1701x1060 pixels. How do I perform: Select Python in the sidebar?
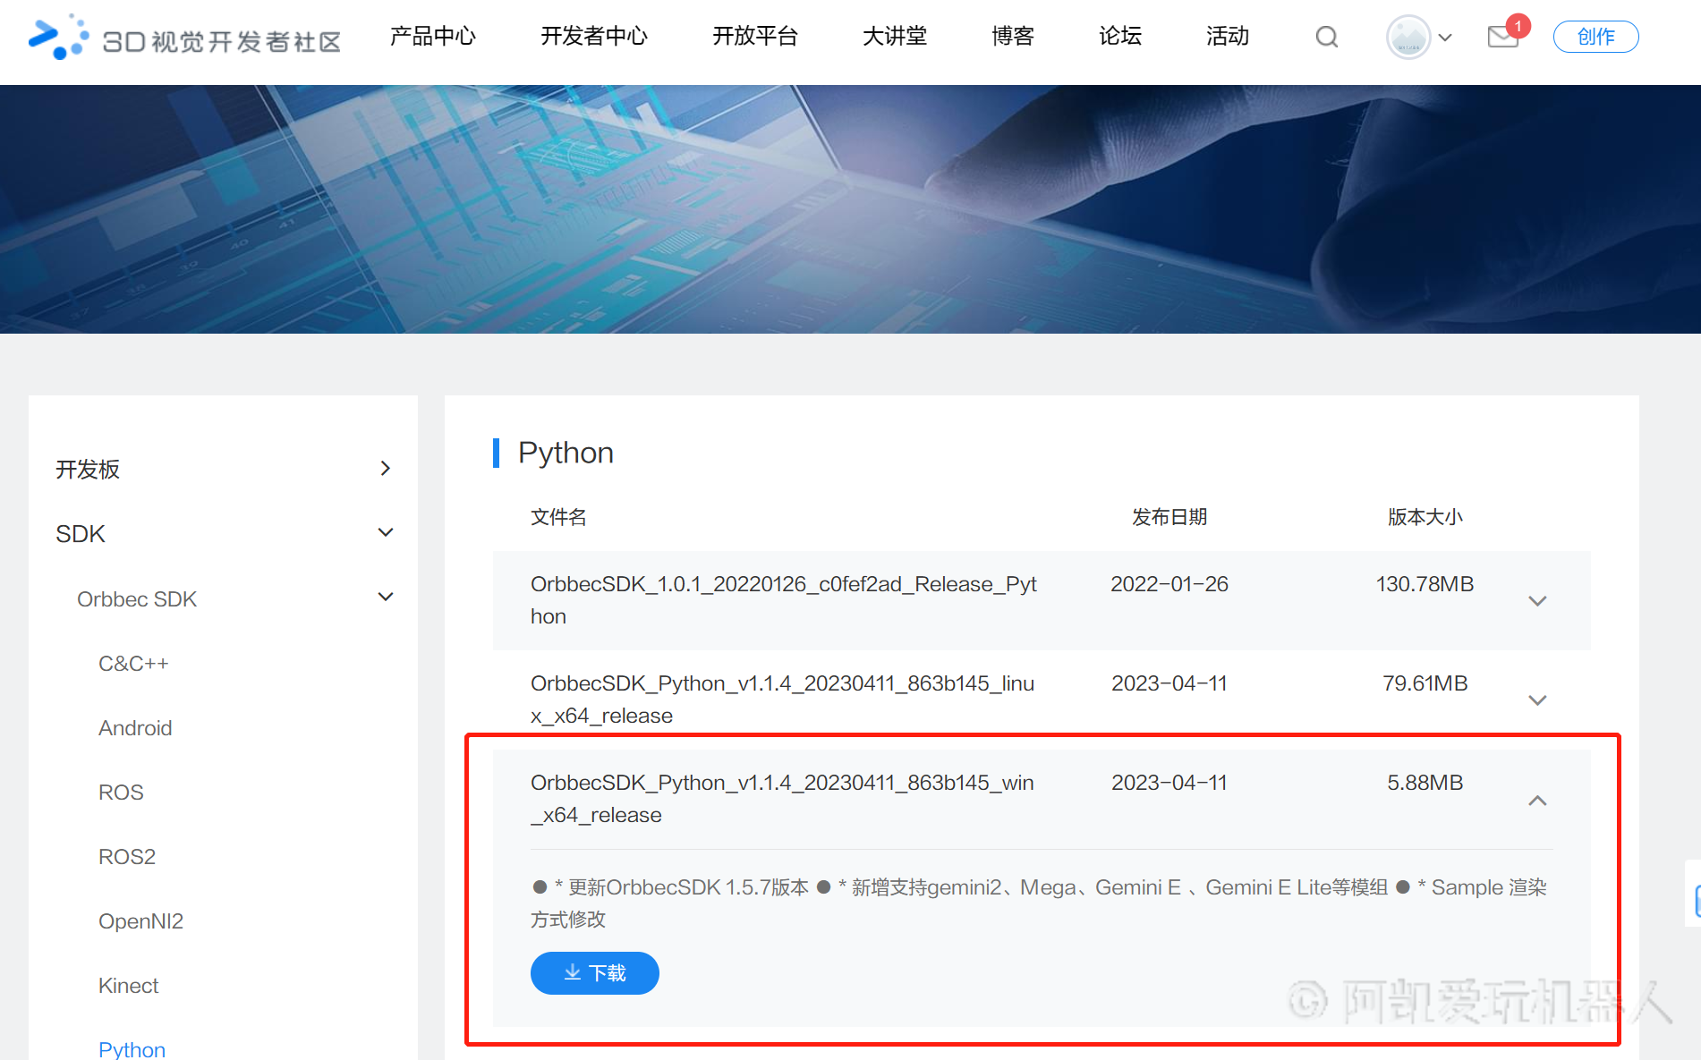point(132,1049)
